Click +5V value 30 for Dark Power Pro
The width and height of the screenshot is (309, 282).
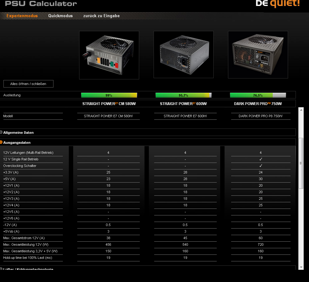(x=261, y=179)
